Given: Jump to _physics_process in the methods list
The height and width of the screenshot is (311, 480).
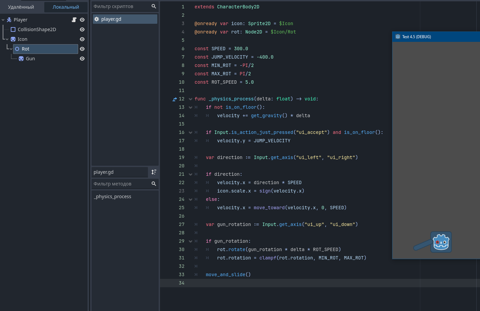Looking at the screenshot, I should (x=112, y=197).
